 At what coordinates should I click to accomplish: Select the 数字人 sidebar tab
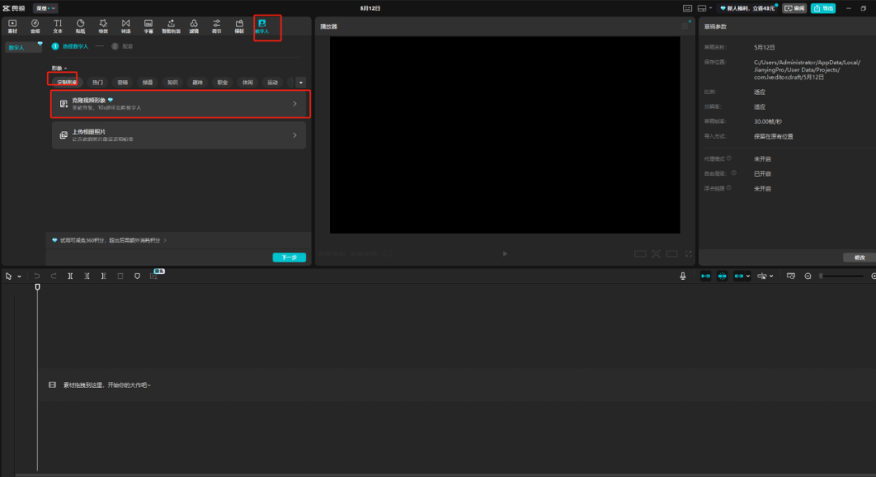(x=16, y=48)
